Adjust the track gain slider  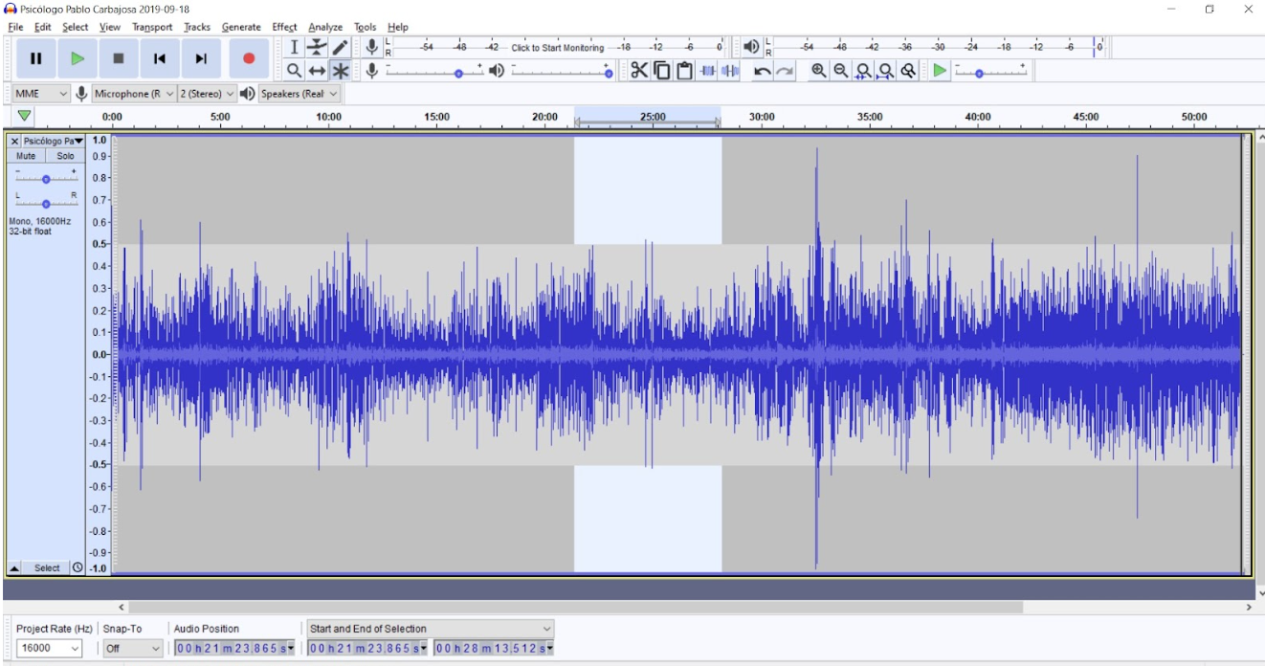coord(46,178)
